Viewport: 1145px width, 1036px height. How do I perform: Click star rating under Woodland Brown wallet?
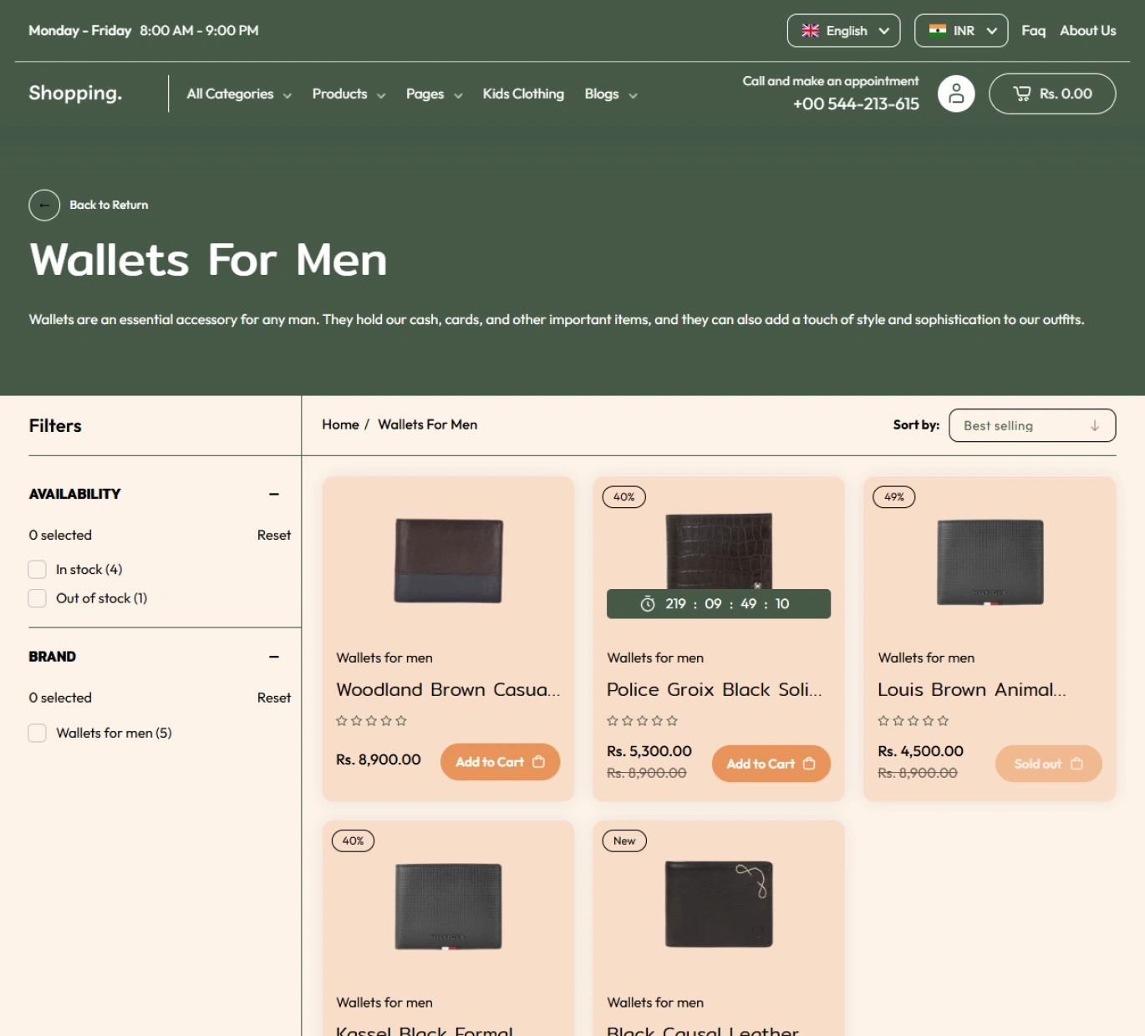(371, 720)
